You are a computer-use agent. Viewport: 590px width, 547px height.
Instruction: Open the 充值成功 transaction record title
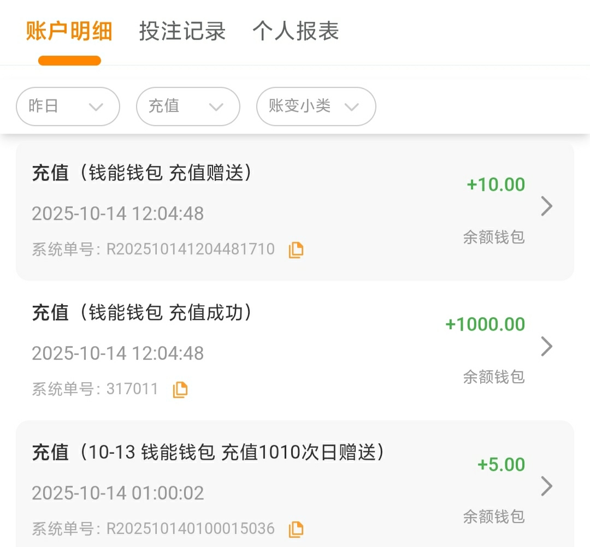click(x=142, y=313)
